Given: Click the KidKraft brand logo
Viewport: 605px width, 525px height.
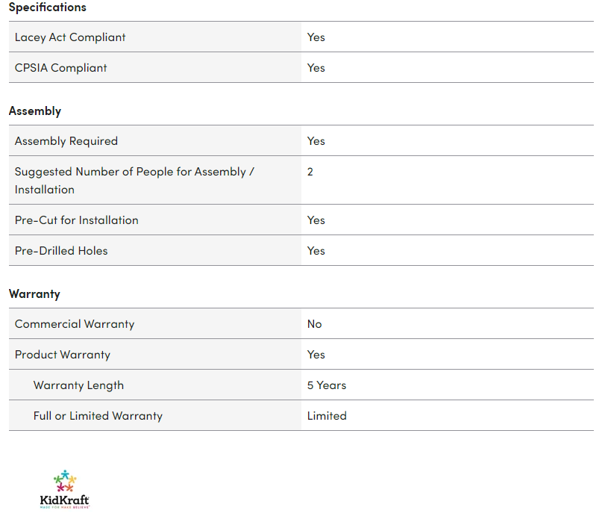Looking at the screenshot, I should point(65,489).
